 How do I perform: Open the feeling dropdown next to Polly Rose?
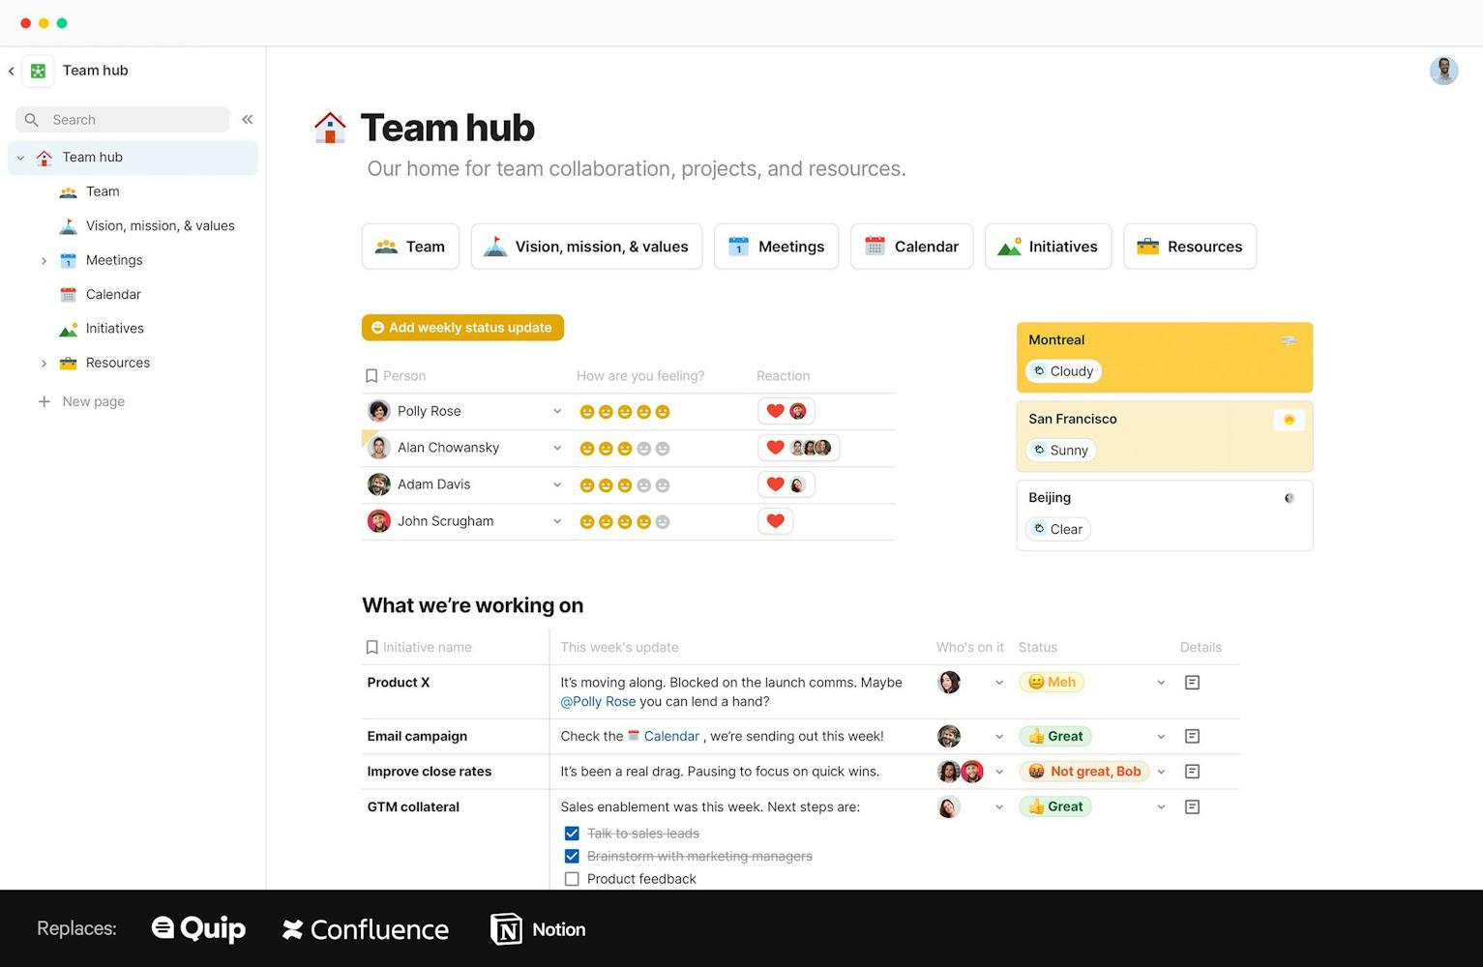[x=557, y=411]
